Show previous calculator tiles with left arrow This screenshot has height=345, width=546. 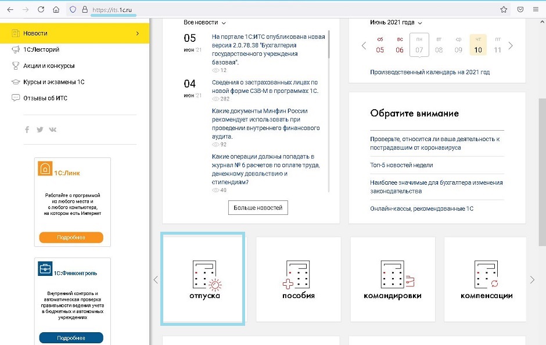(156, 279)
